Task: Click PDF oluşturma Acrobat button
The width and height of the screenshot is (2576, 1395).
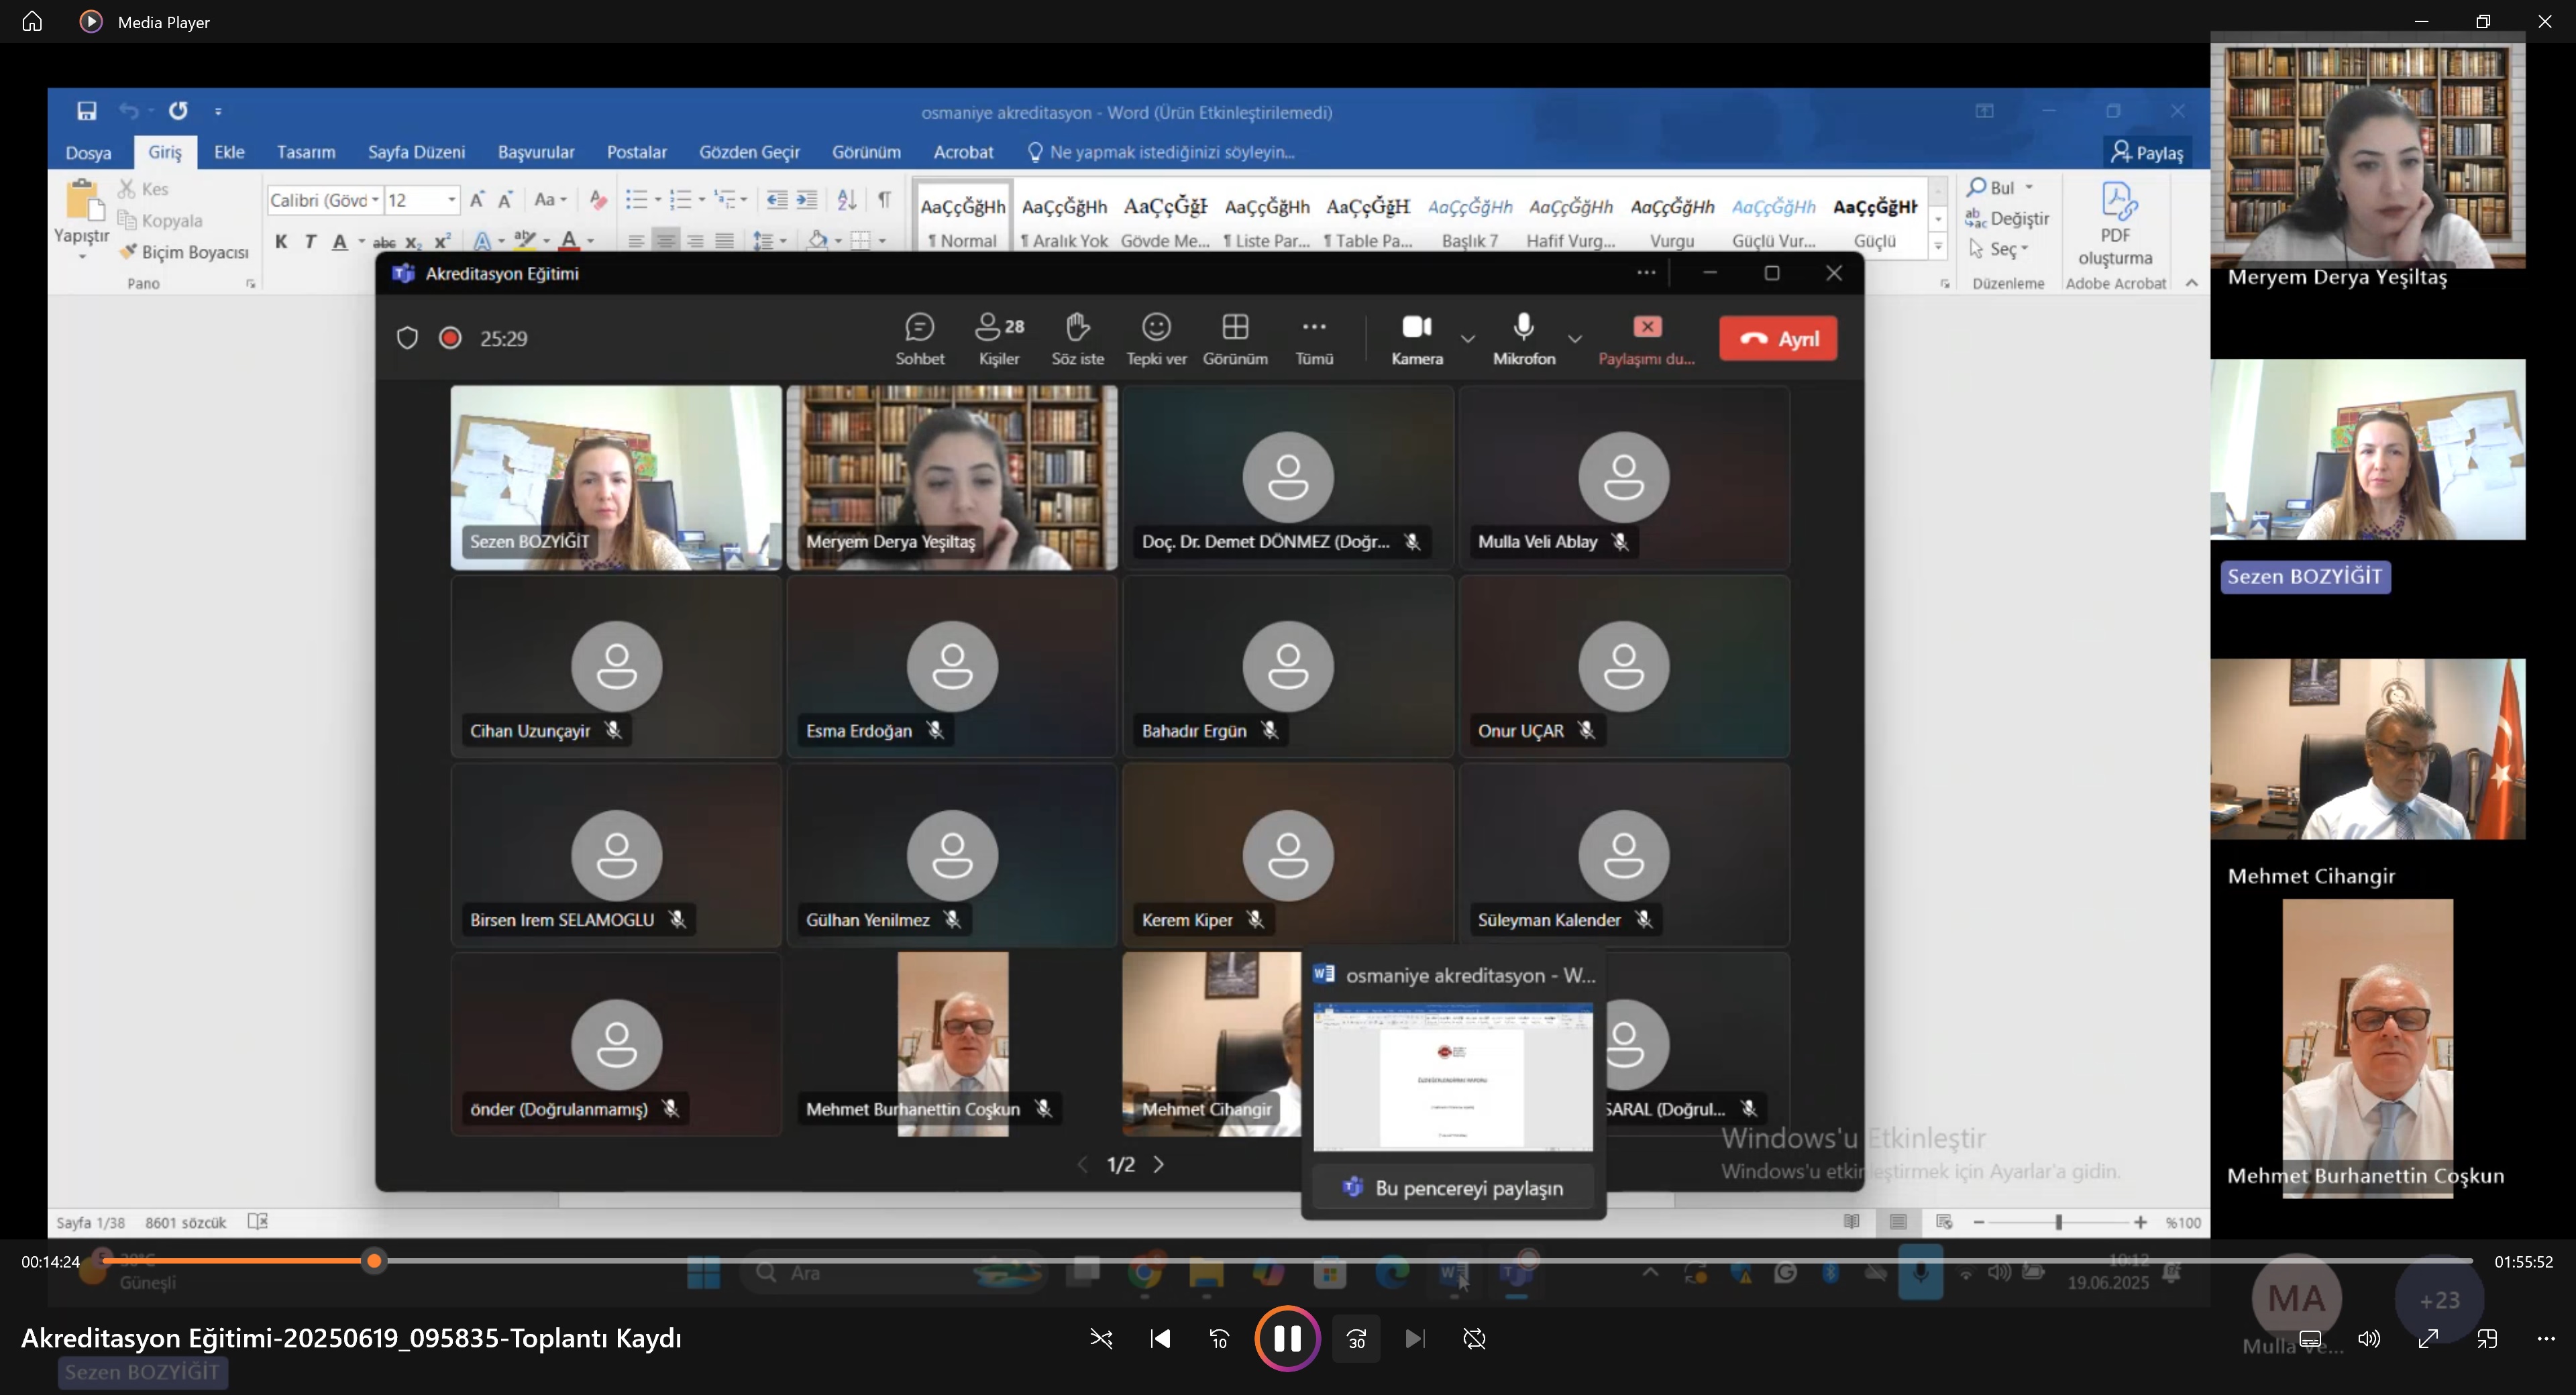Action: coord(2115,224)
